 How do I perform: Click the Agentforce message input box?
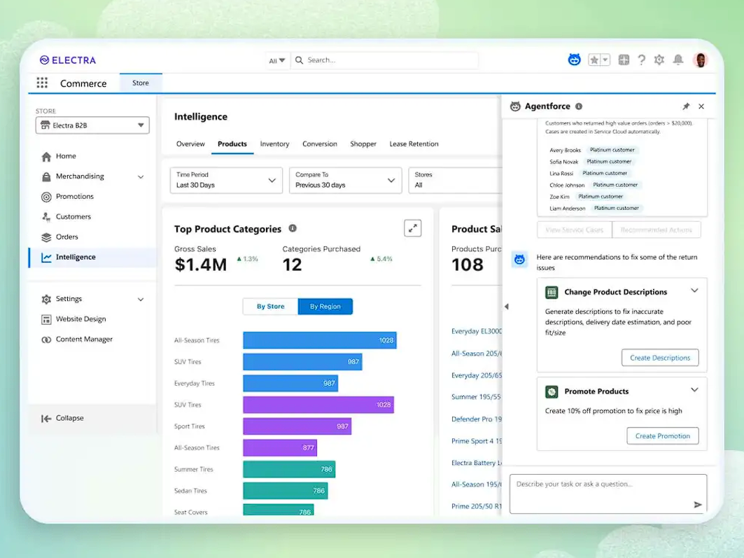[x=608, y=494]
